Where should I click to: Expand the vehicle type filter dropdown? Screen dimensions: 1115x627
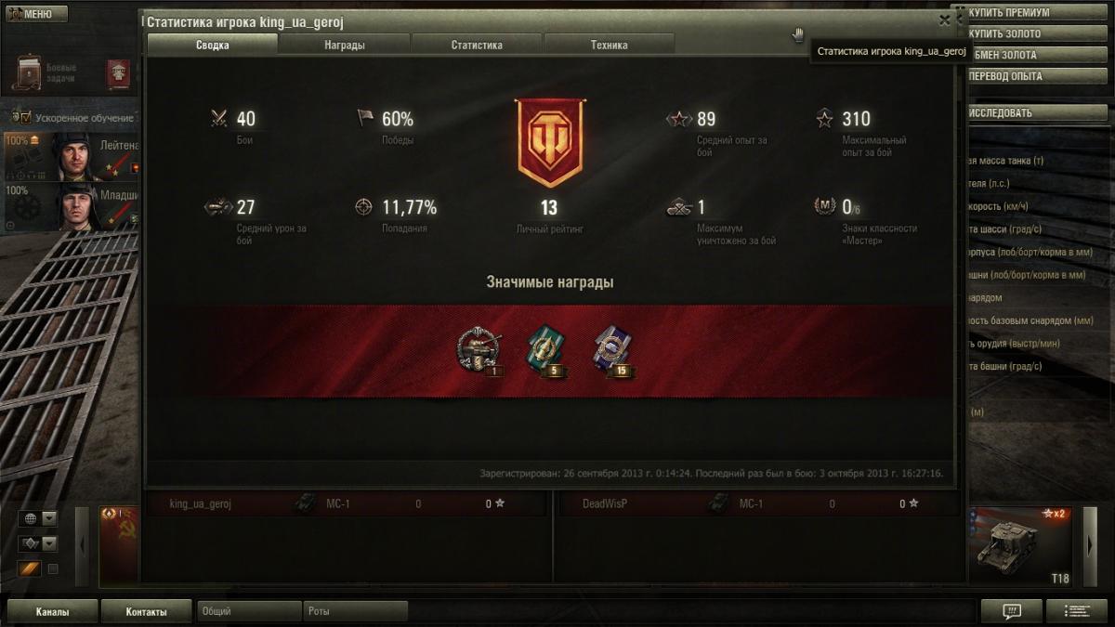coord(49,543)
